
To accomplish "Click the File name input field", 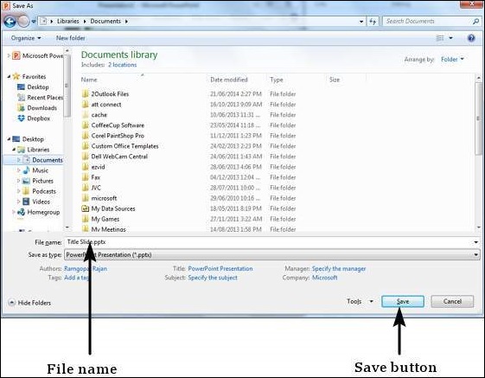I will click(x=269, y=242).
